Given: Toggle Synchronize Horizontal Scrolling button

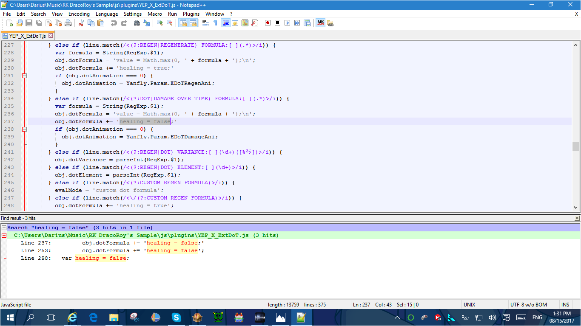Looking at the screenshot, I should point(192,23).
